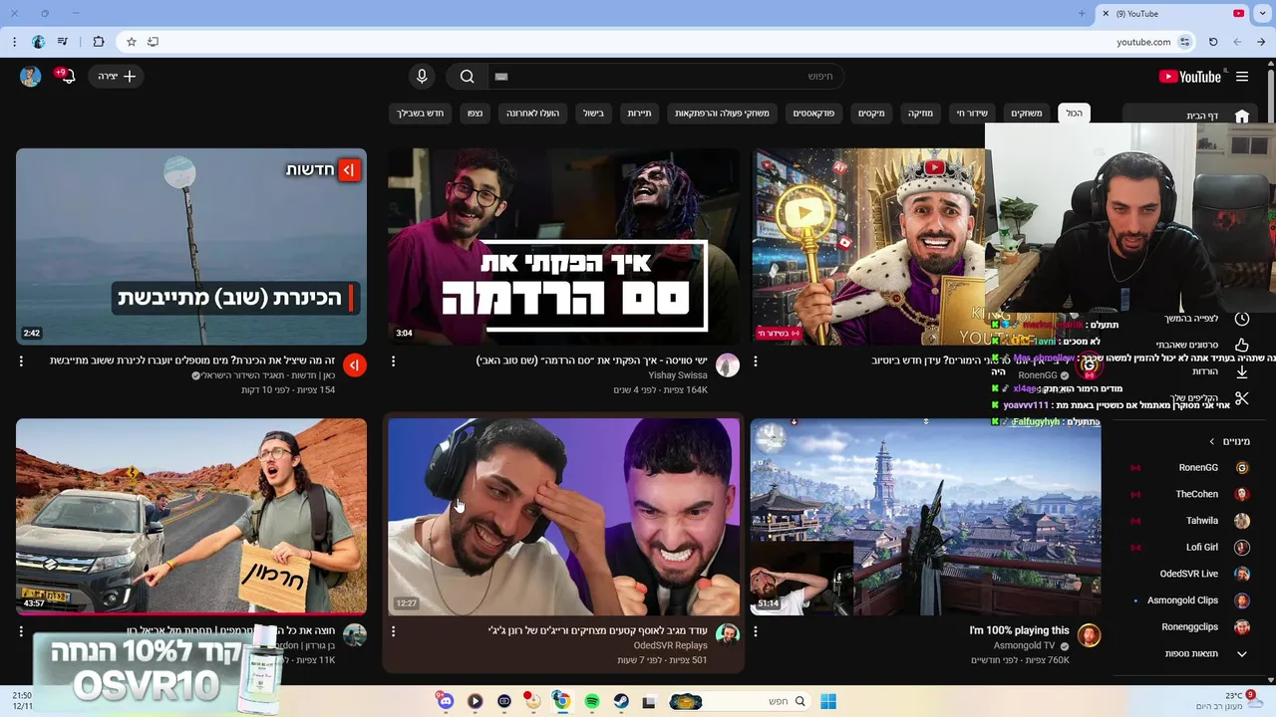Viewport: 1276px width, 717px height.
Task: Select the מוזיקה filter chip
Action: point(920,114)
